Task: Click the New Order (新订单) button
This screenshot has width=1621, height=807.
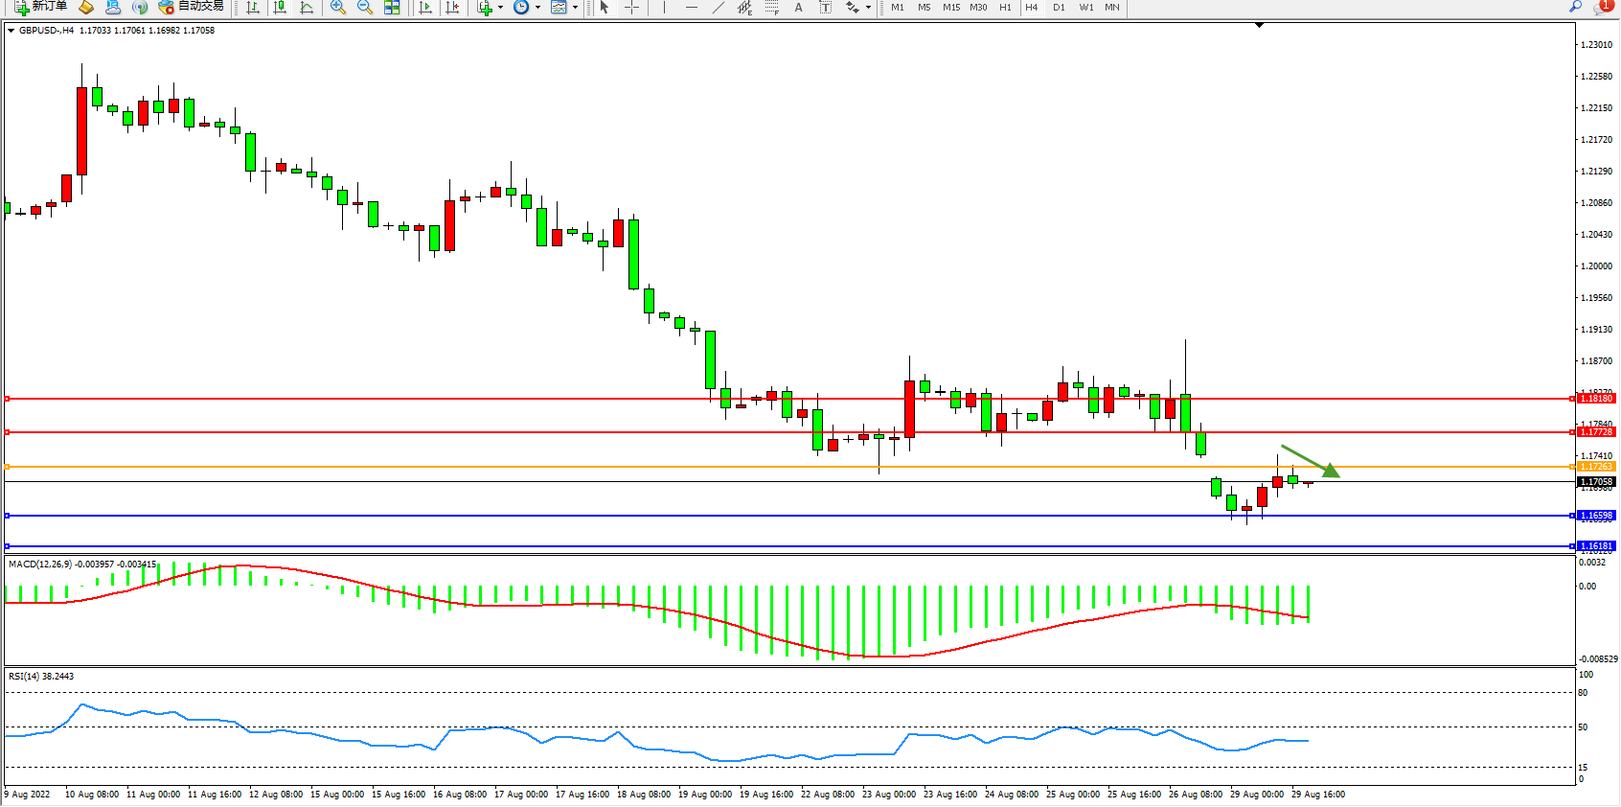Action: (x=40, y=7)
